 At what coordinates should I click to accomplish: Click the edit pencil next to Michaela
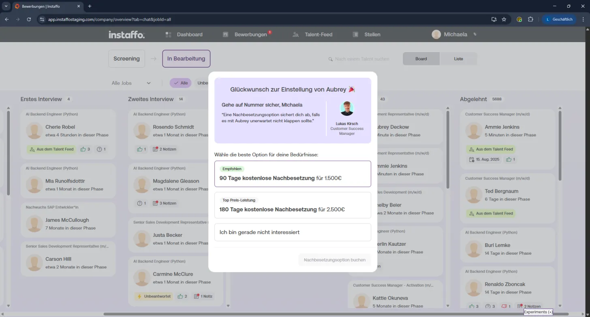[475, 34]
